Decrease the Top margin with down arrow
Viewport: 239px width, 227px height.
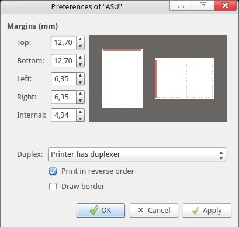click(80, 46)
